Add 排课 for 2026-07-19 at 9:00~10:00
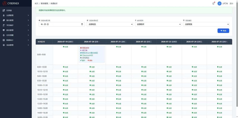Viewport: 238px width, 118px height. click(65, 76)
